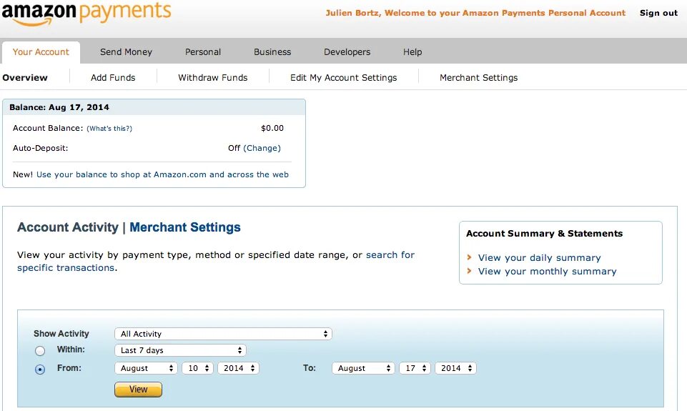Open the To day dropdown showing 17

pyautogui.click(x=415, y=368)
